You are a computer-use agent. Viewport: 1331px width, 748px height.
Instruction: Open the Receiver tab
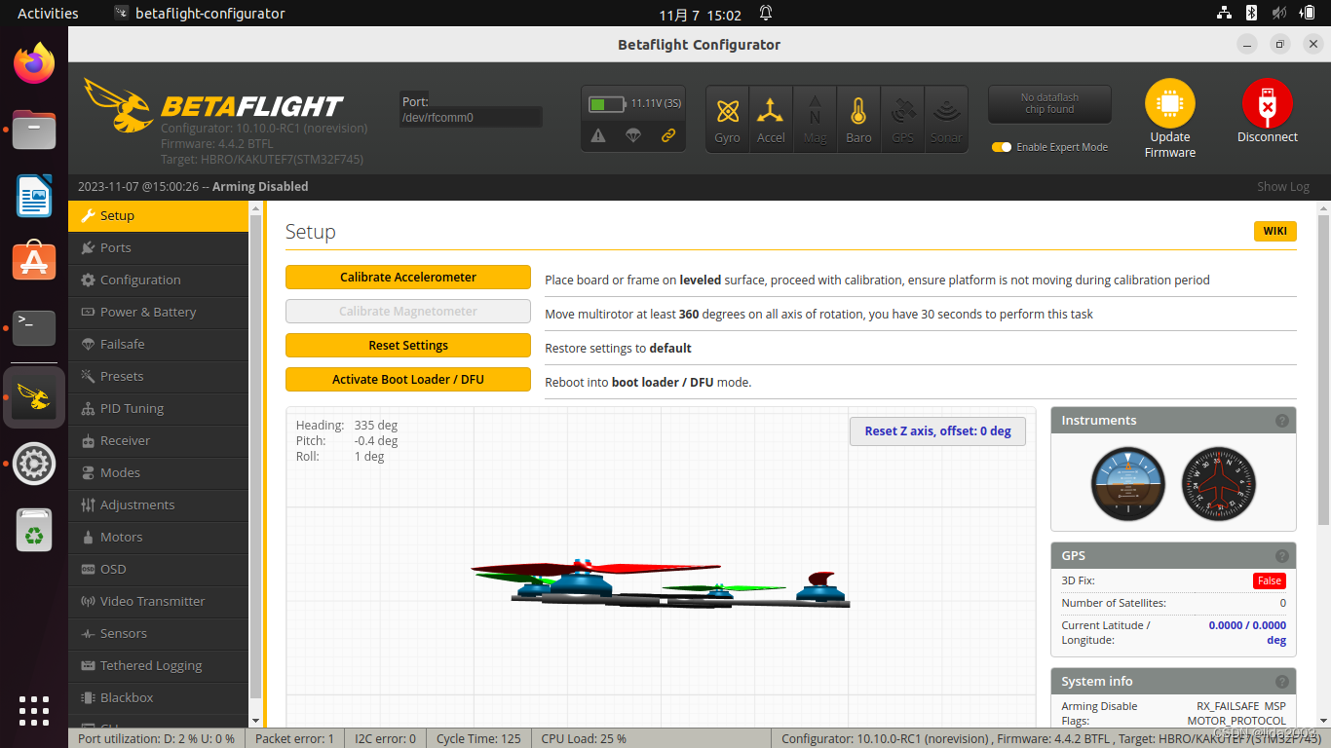pos(158,441)
